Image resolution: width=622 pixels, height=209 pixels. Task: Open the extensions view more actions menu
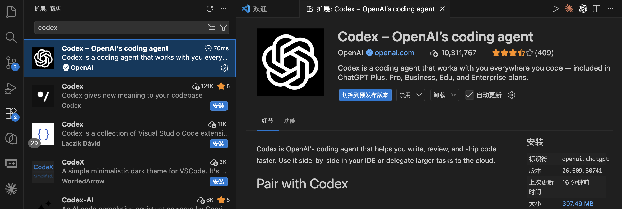[x=224, y=9]
